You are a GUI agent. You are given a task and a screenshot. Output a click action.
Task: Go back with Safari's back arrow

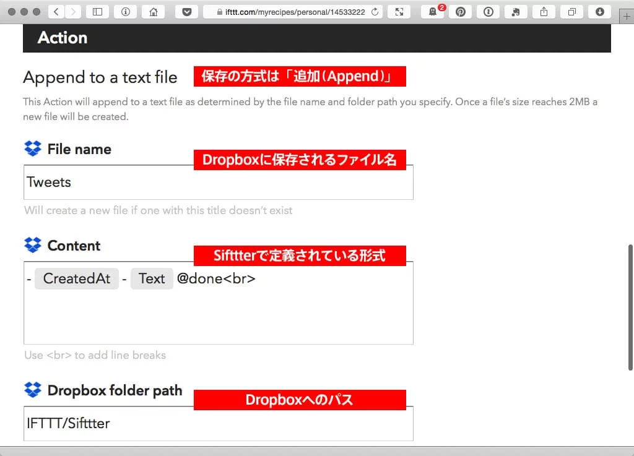(x=56, y=12)
